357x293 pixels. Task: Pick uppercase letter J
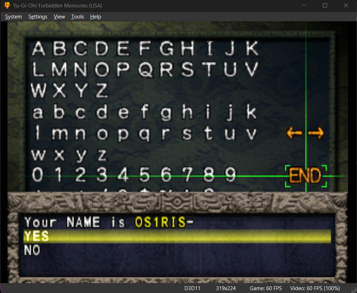pyautogui.click(x=230, y=48)
